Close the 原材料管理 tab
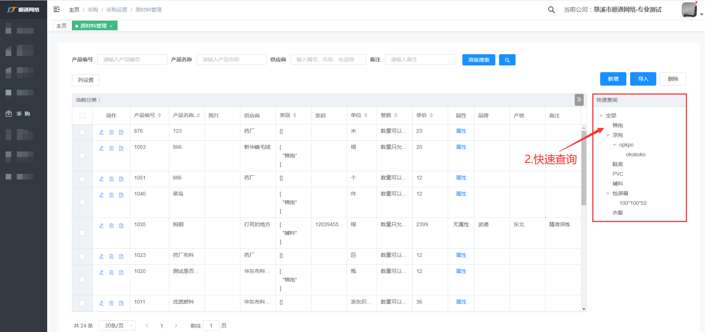The image size is (705, 332). (x=111, y=26)
